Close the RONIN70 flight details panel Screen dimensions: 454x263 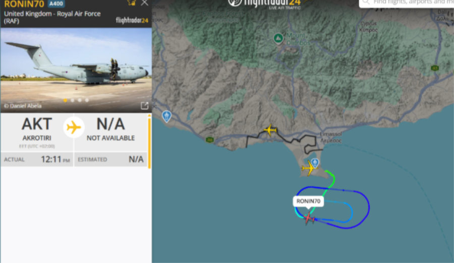click(144, 3)
